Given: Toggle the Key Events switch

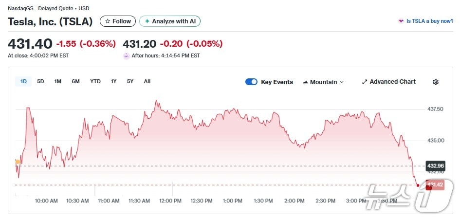Looking at the screenshot, I should 251,82.
